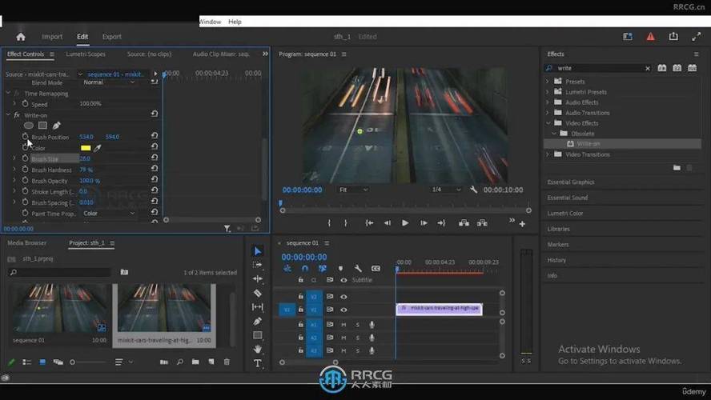Screen dimensions: 711x400
Task: Hide the V2 track output eye
Action: pyautogui.click(x=343, y=296)
